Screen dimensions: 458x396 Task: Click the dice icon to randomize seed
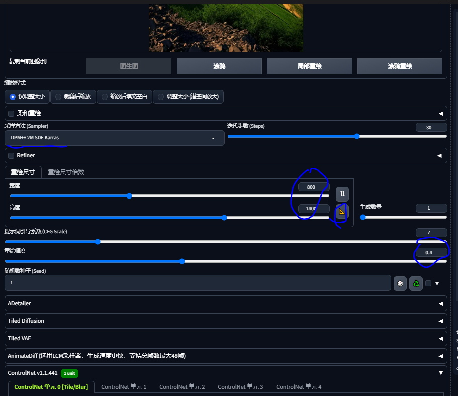point(400,283)
